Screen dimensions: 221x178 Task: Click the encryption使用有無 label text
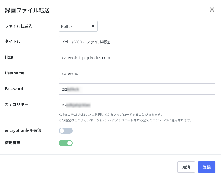click(23, 130)
